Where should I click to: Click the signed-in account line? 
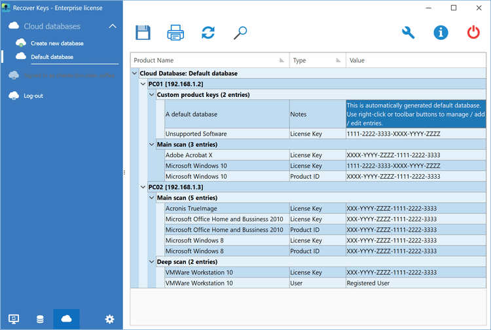[69, 75]
